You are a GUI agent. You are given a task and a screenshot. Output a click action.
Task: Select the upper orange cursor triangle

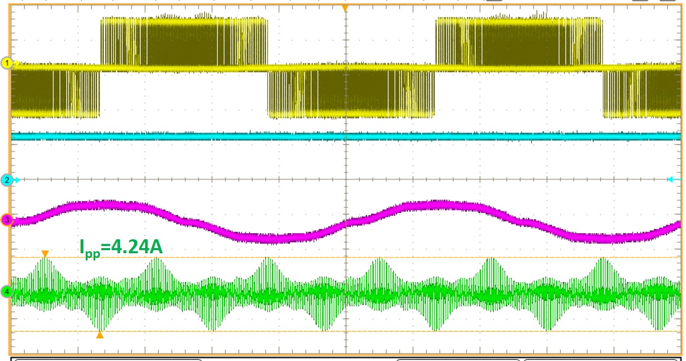[45, 254]
